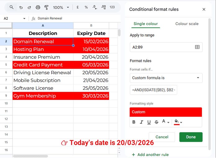Click the Cancel button
The height and width of the screenshot is (158, 216).
click(x=162, y=137)
